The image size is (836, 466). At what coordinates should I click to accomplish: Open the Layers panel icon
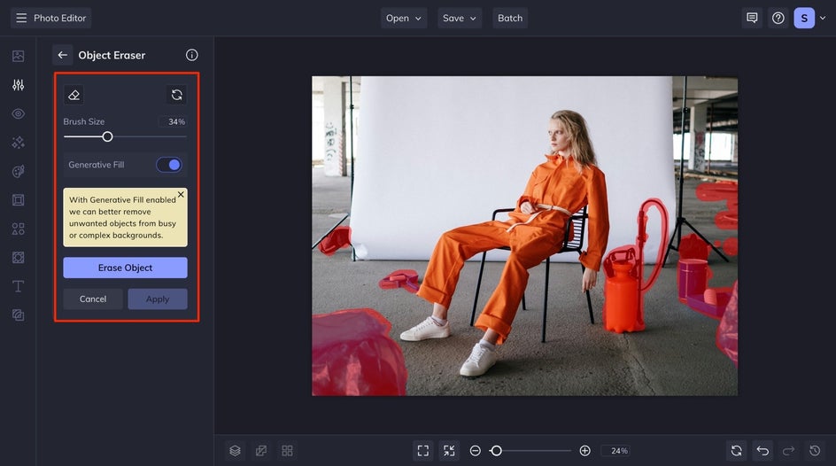(x=236, y=451)
